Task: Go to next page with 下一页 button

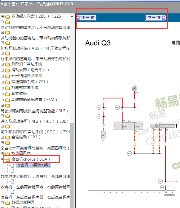Action: [x=155, y=18]
